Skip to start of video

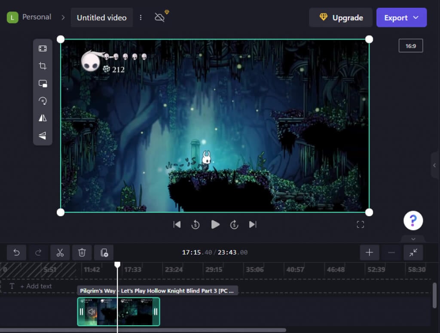177,224
